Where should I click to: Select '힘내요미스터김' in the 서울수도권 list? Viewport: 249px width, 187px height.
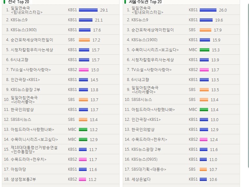[147, 10]
